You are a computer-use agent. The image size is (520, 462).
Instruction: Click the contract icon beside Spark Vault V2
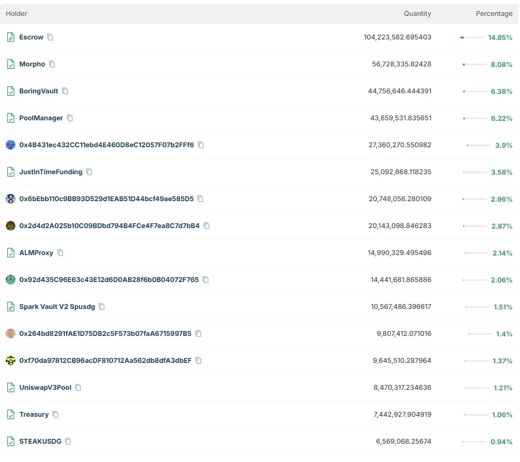tap(11, 307)
